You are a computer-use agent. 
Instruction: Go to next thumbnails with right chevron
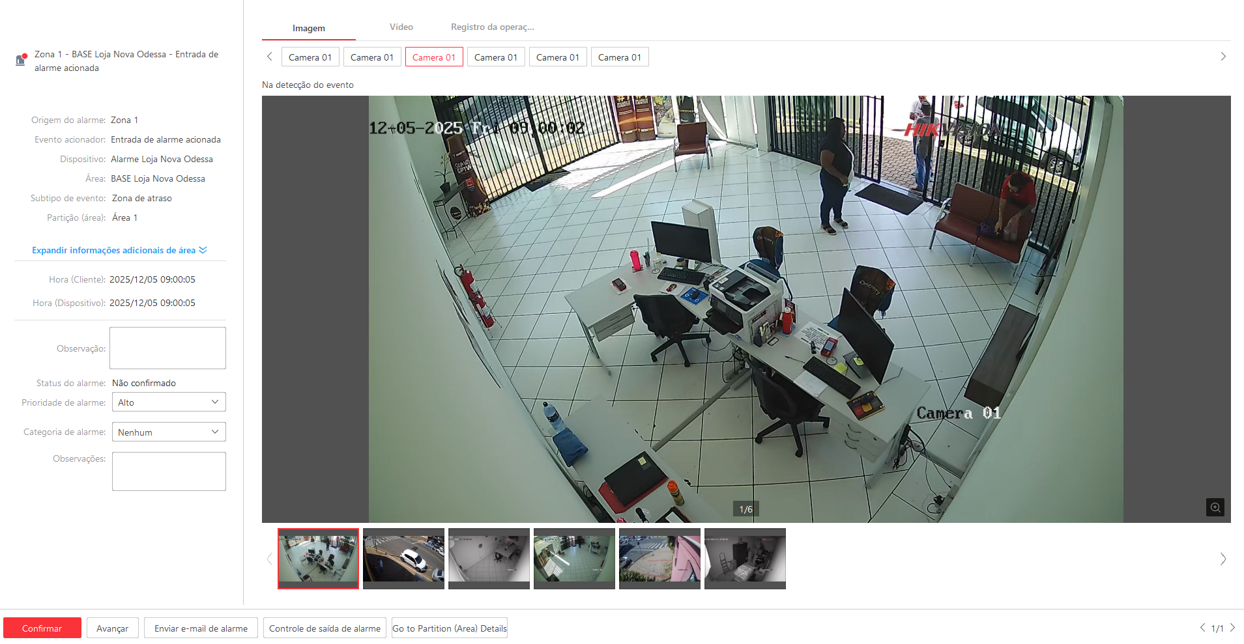(1222, 559)
